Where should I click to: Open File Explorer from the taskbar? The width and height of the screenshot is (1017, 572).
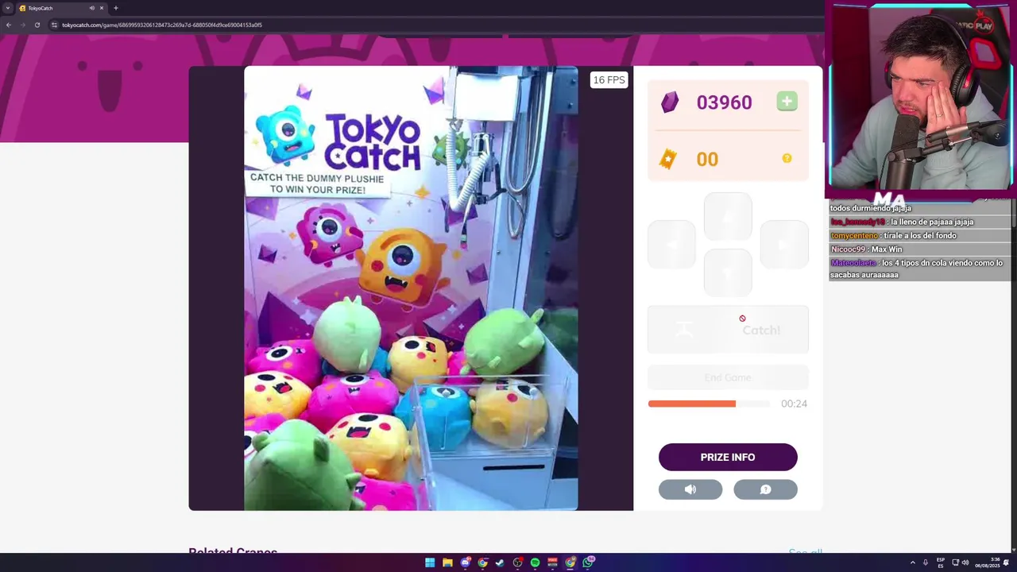447,562
